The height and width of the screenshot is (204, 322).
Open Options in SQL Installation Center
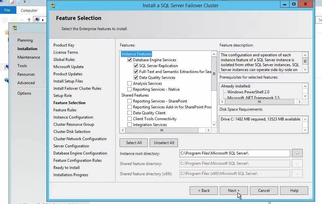click(24, 93)
